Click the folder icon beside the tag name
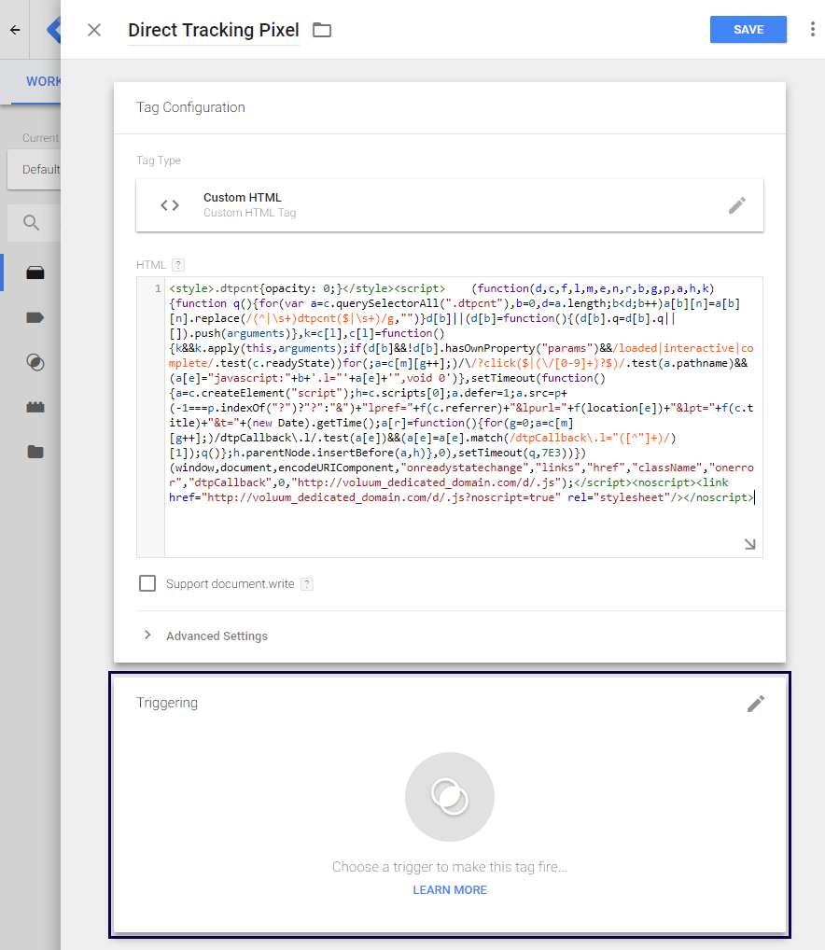Viewport: 825px width, 950px height. (x=322, y=30)
